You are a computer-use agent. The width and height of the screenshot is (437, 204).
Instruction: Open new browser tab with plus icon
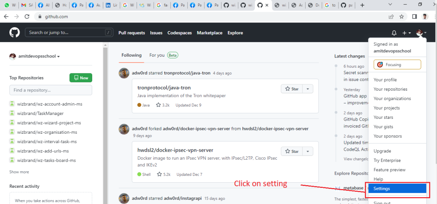[362, 5]
